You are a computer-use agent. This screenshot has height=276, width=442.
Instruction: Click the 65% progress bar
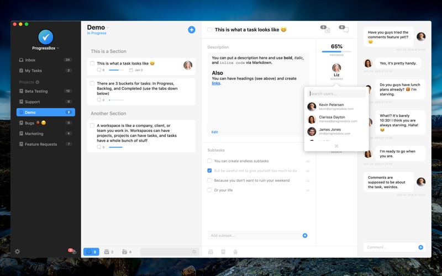tap(336, 51)
